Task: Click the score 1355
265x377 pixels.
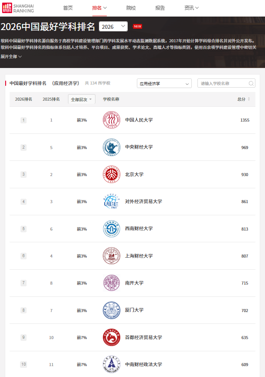Action: click(x=245, y=120)
